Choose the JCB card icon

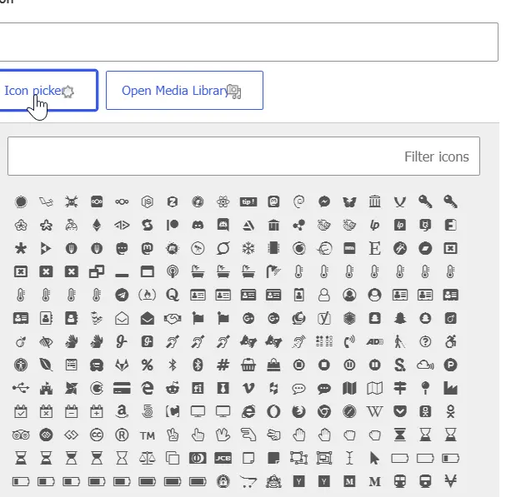click(x=223, y=458)
